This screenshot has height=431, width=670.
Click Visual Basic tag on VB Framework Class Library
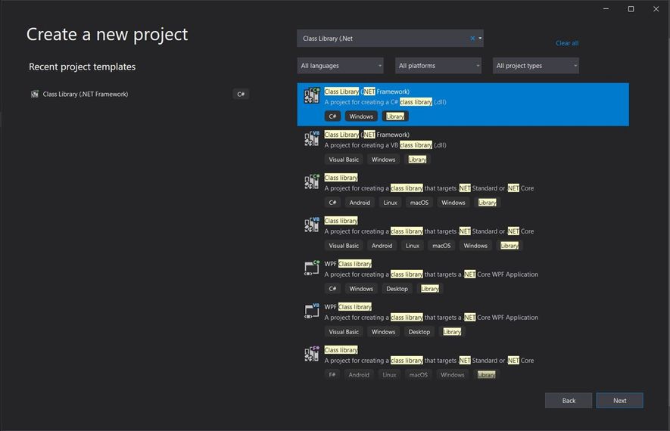344,160
